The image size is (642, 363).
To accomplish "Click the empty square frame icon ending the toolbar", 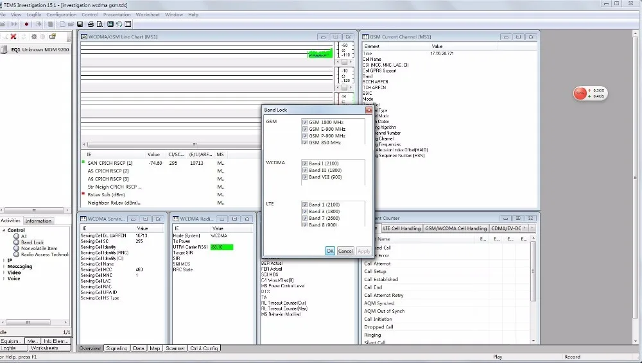I will (x=128, y=24).
